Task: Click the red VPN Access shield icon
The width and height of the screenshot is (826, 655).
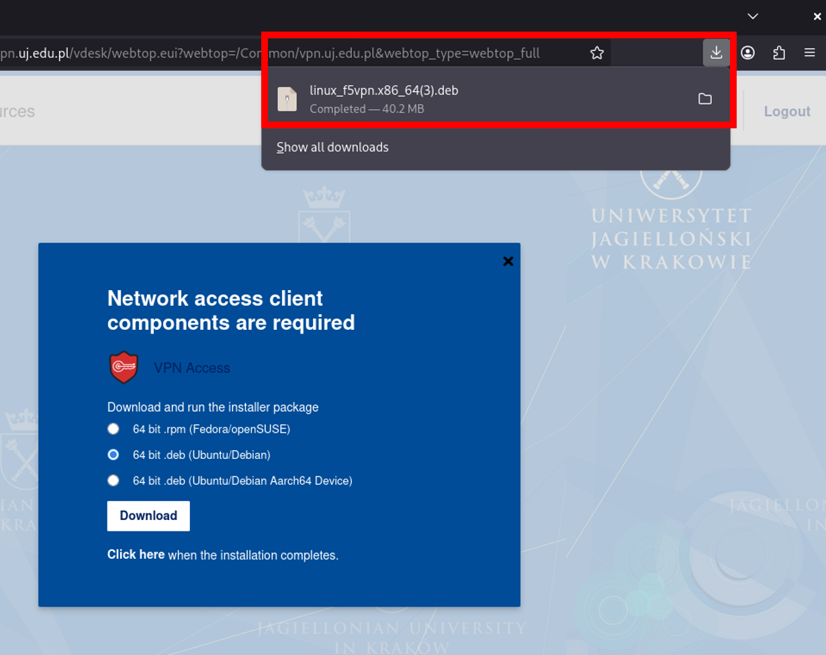Action: [124, 368]
